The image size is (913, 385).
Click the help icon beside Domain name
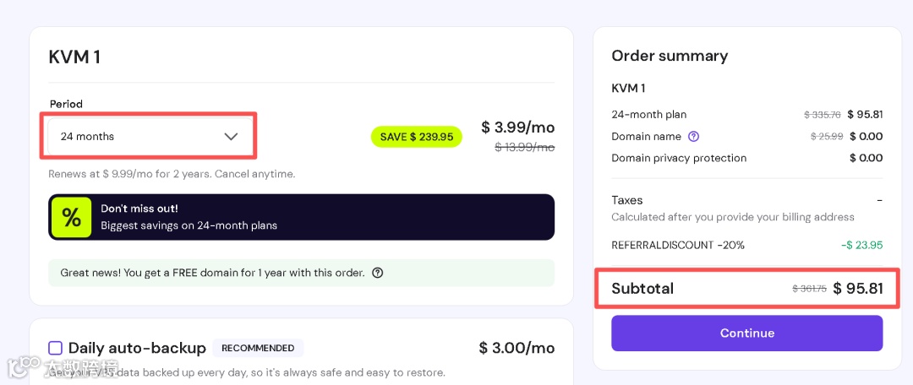pos(693,137)
